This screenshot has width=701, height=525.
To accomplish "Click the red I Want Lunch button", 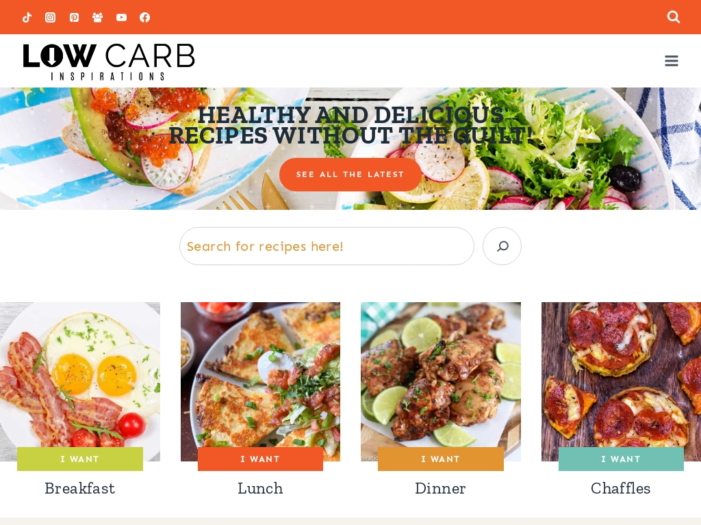I will [260, 459].
